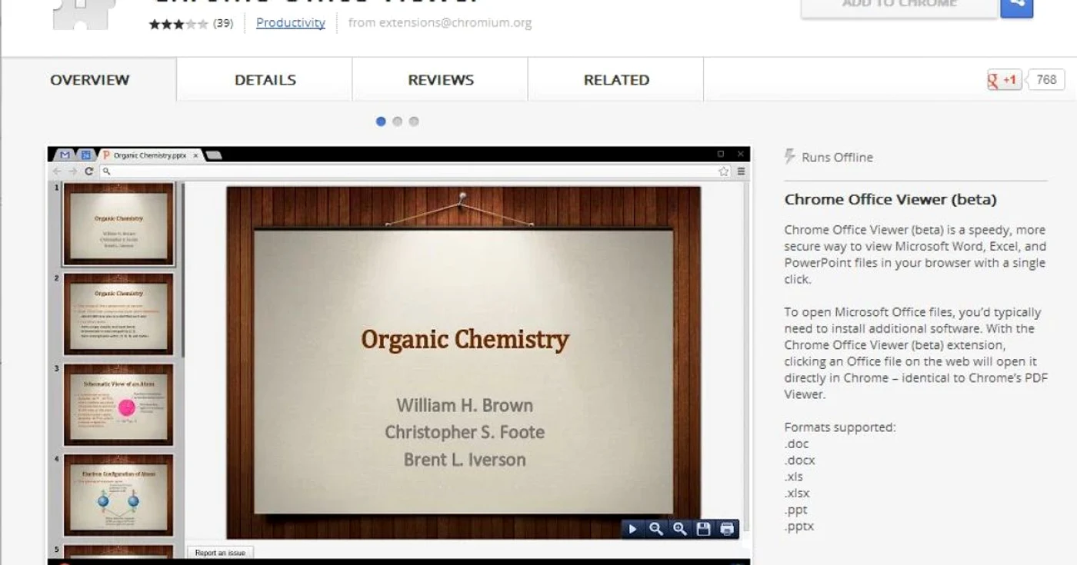Click the .docx format entry
Viewport: 1077px width, 565px height.
click(x=799, y=460)
